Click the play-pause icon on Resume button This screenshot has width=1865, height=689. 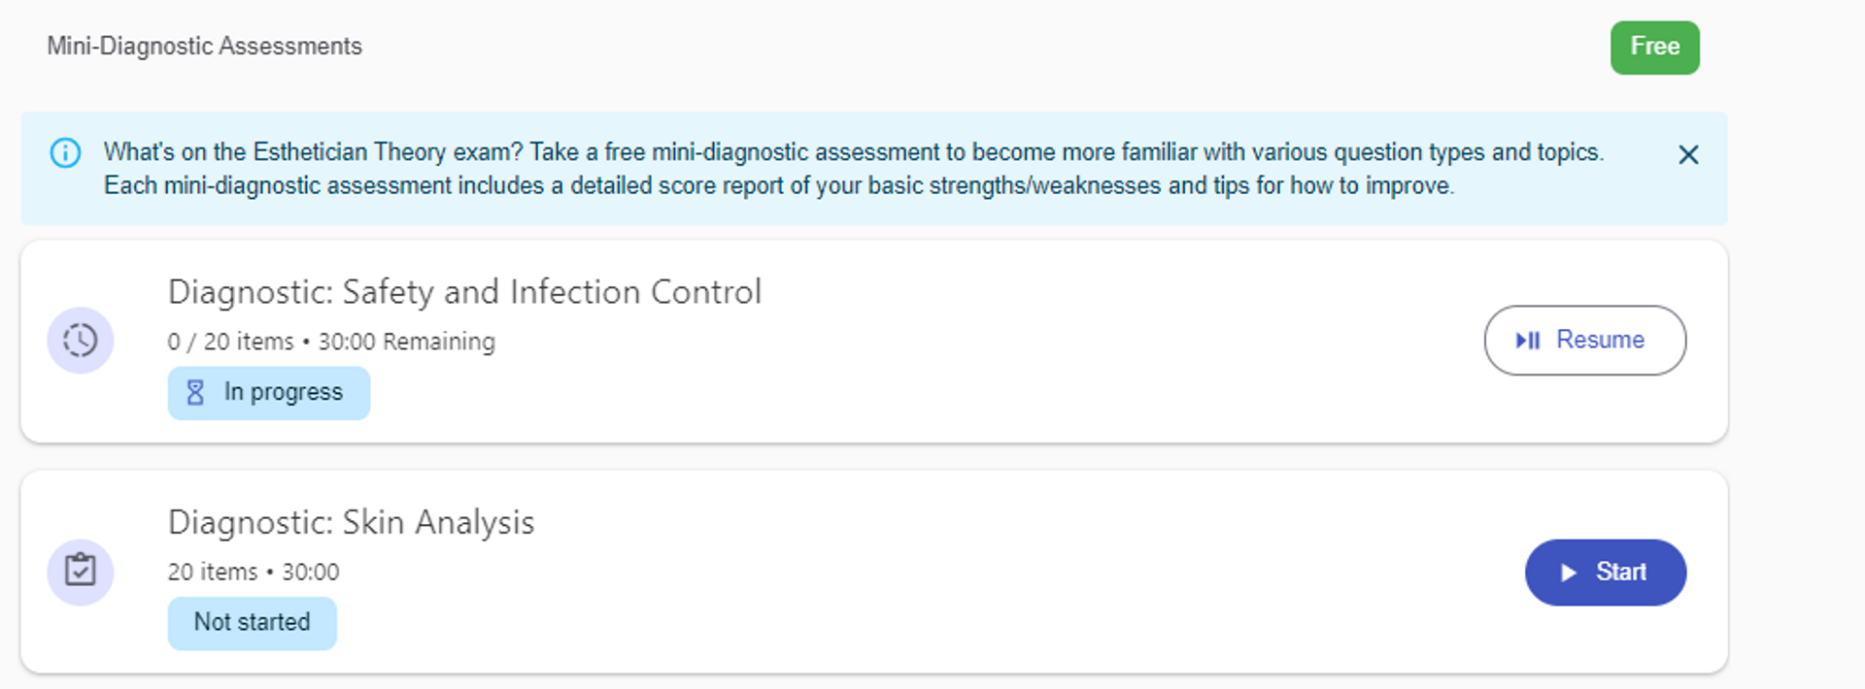coord(1528,341)
